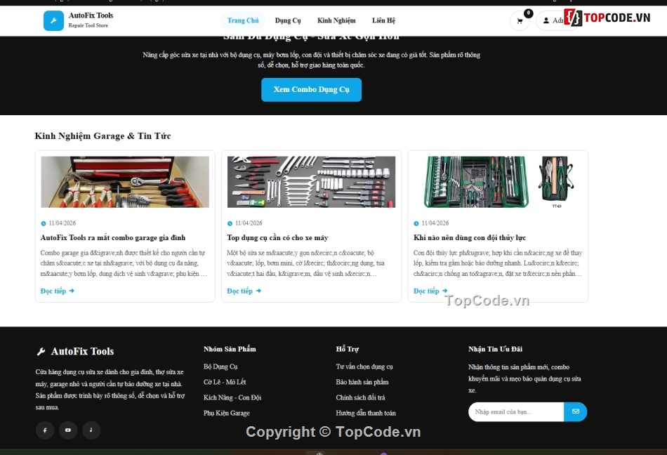667x455 pixels.
Task: Click the AutoFix Tools header brand text
Action: coord(91,15)
